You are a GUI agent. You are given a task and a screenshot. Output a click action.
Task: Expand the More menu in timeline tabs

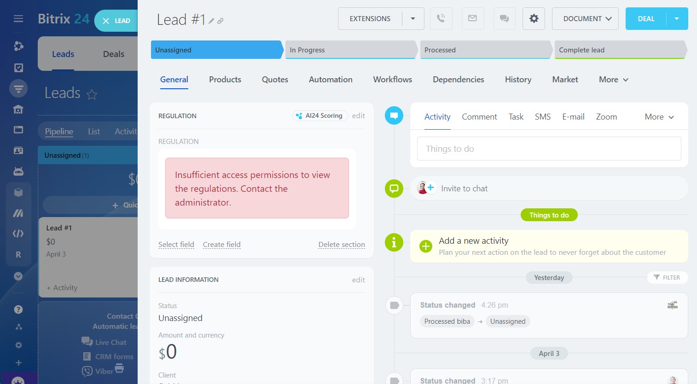pyautogui.click(x=659, y=117)
